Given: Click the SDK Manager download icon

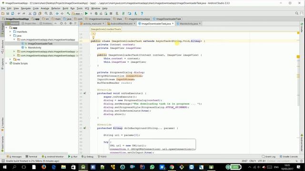Looking at the screenshot, I should coord(135,14).
